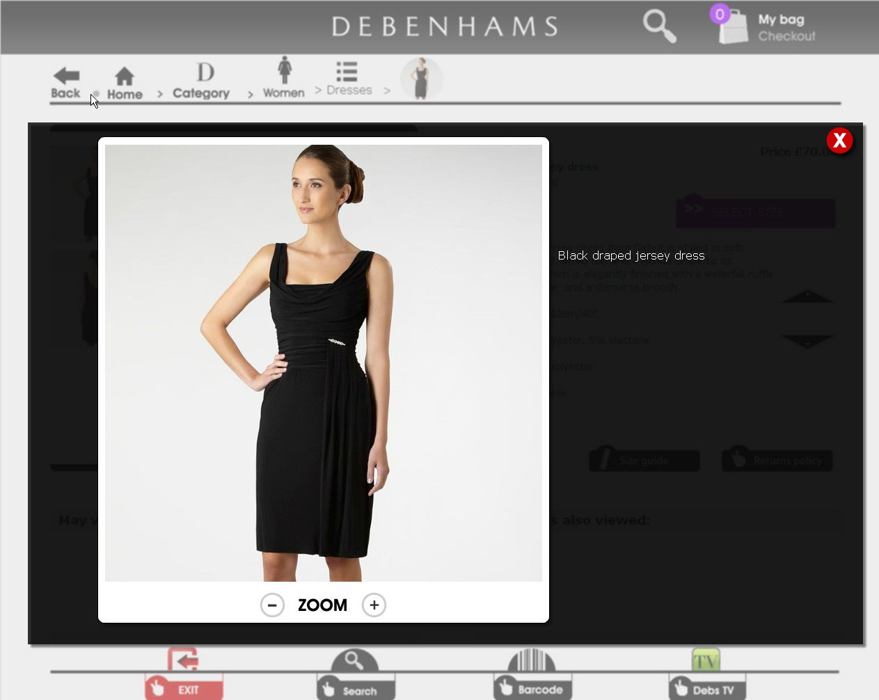Click the dress thumbnail in breadcrumb

[x=421, y=79]
